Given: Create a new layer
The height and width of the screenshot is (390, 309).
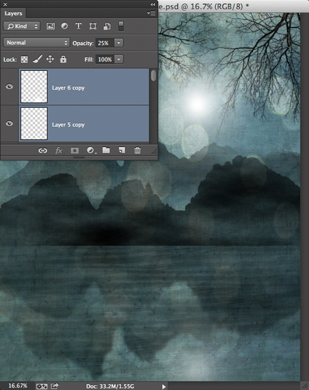Looking at the screenshot, I should 122,150.
